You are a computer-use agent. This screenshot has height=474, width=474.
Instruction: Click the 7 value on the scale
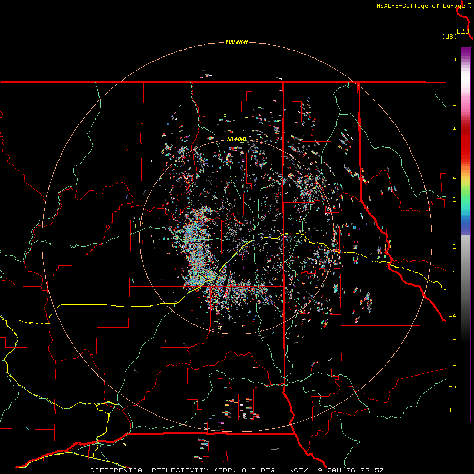pyautogui.click(x=455, y=59)
